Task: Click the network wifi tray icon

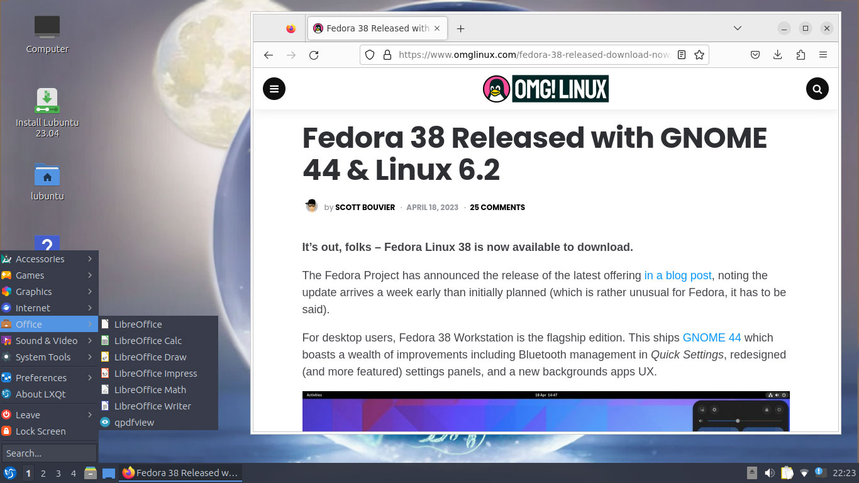Action: 804,473
